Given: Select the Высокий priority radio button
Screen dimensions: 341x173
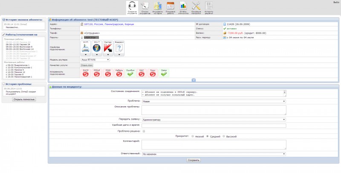Looking at the screenshot, I should pyautogui.click(x=224, y=136).
